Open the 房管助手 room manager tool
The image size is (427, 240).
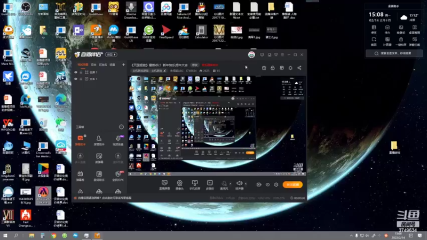pyautogui.click(x=99, y=140)
